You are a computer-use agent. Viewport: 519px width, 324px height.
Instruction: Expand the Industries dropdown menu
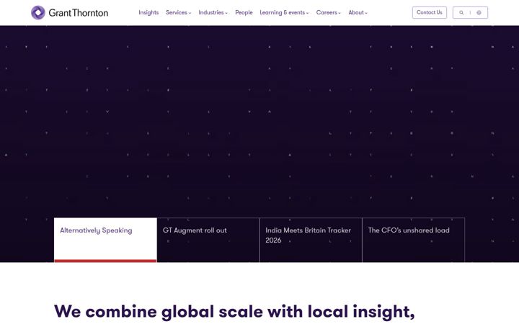213,12
